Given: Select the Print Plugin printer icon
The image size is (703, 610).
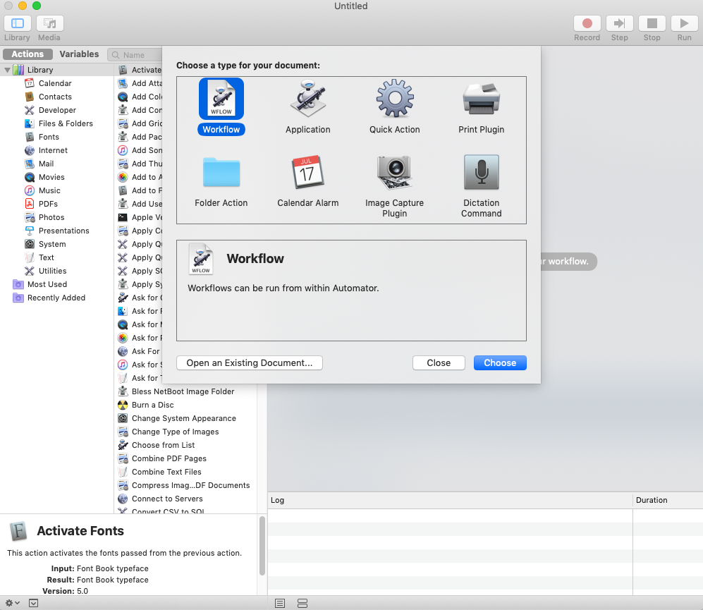Looking at the screenshot, I should 481,99.
